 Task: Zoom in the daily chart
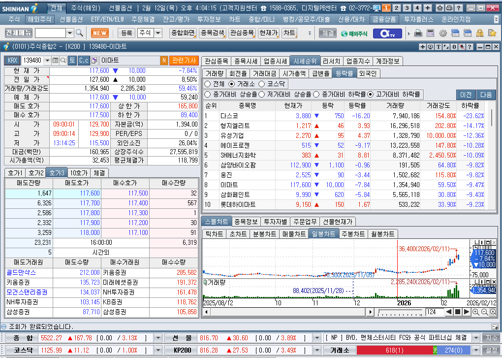(x=476, y=312)
